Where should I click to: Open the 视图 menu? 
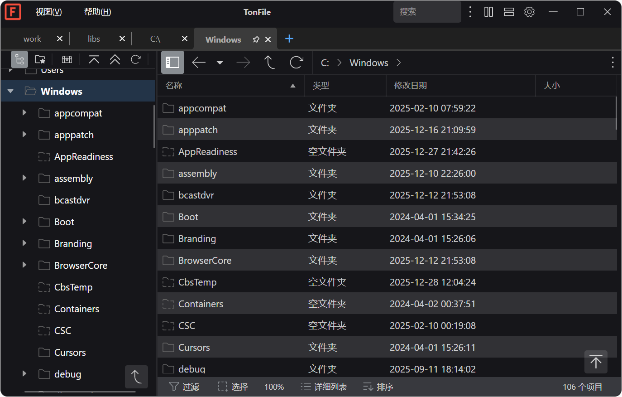(48, 12)
